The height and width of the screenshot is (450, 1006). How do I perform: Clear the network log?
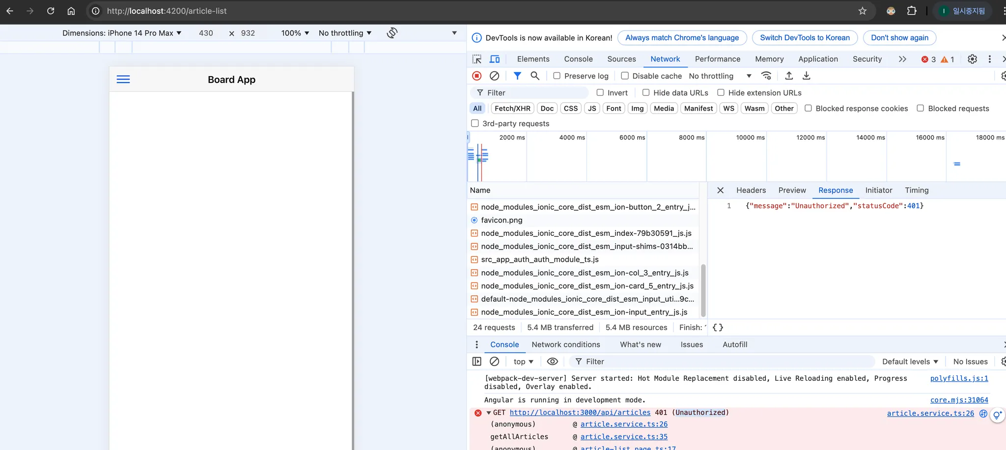[x=495, y=76]
